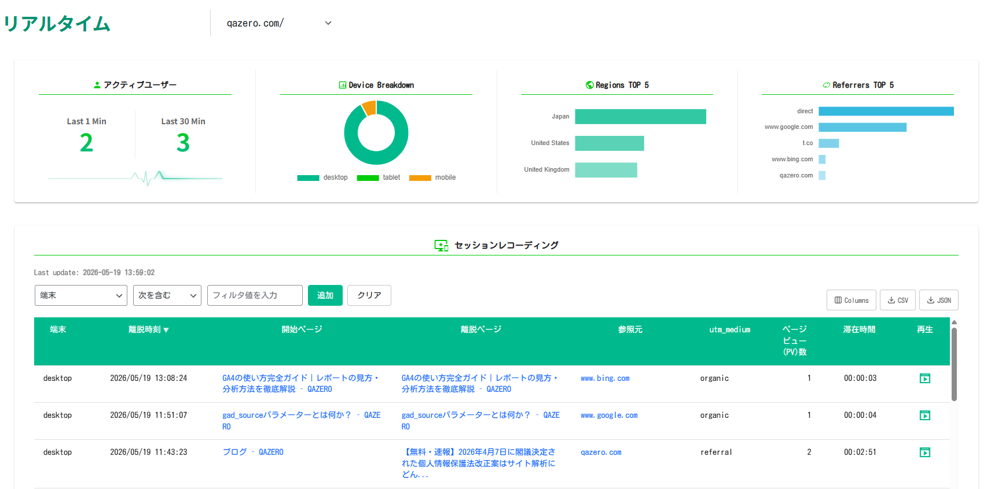The image size is (991, 489).
Task: Click the Japan region bar
Action: coord(640,117)
